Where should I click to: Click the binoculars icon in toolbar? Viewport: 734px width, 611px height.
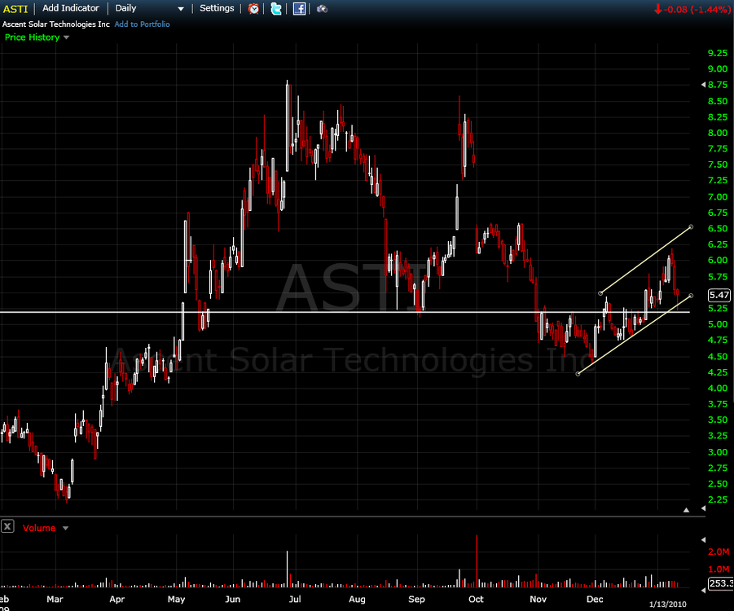coord(322,8)
